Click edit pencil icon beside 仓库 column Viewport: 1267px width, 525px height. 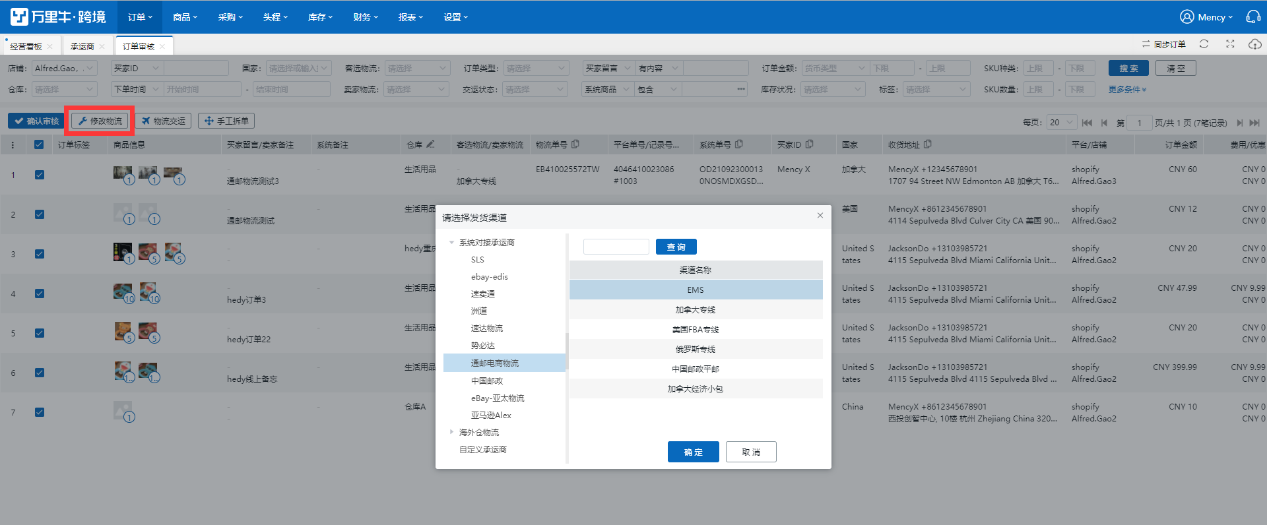click(x=430, y=144)
